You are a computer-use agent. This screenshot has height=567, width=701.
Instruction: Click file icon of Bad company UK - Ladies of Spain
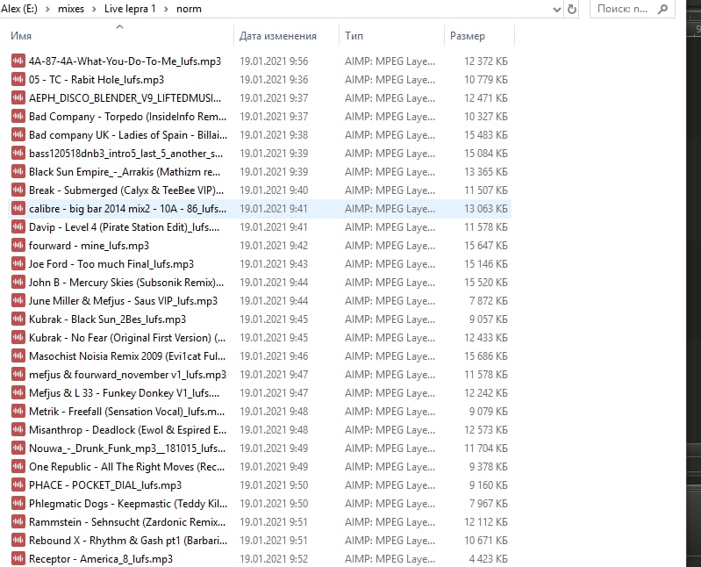(x=18, y=134)
